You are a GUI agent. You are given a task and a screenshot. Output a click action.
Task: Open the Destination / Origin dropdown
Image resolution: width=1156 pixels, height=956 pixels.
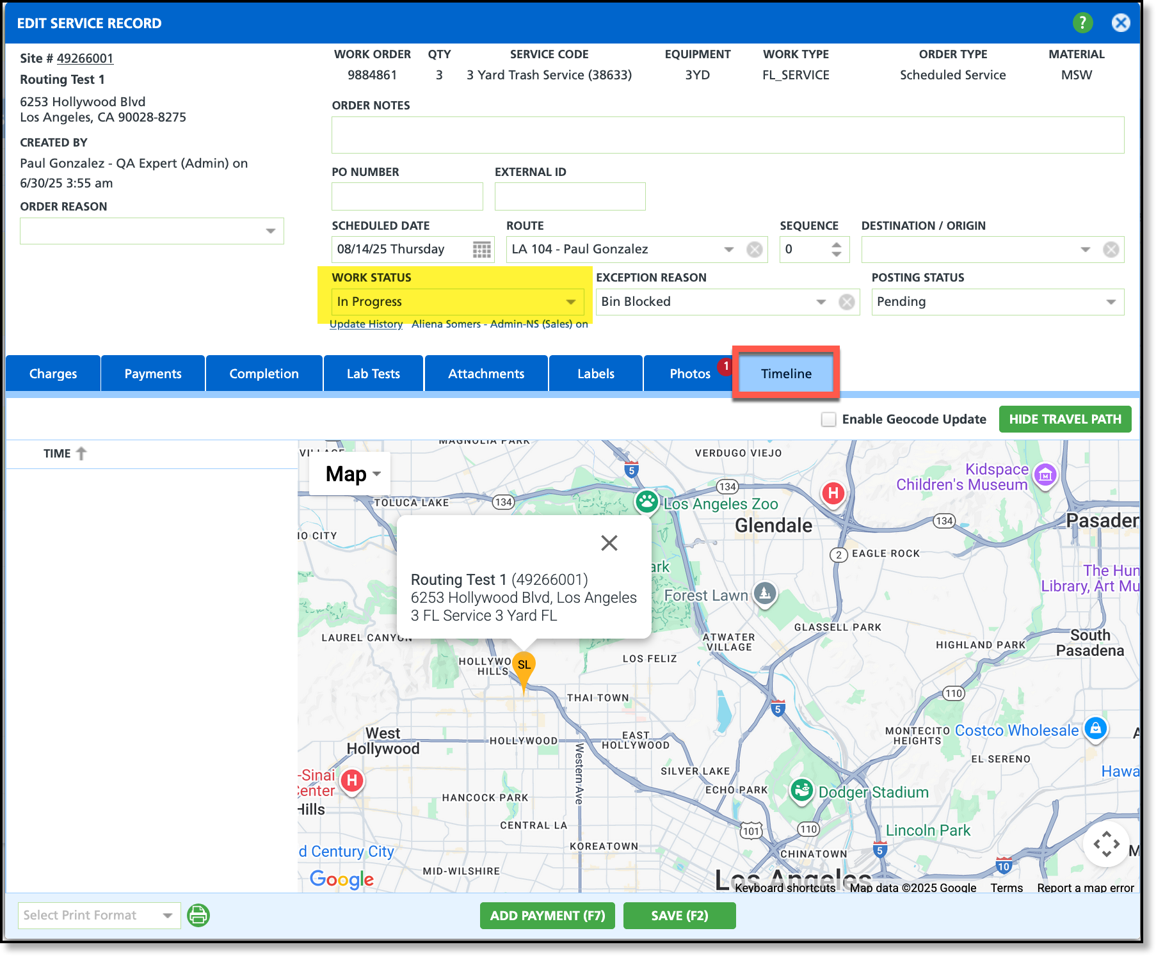[1086, 250]
